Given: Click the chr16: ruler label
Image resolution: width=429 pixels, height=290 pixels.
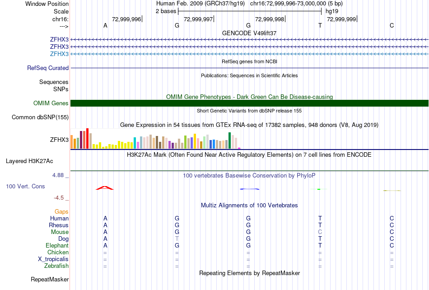Looking at the screenshot, I should click(x=61, y=19).
